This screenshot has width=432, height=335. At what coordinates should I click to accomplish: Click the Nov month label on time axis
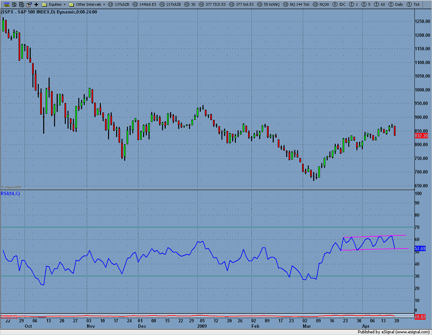[x=91, y=326]
